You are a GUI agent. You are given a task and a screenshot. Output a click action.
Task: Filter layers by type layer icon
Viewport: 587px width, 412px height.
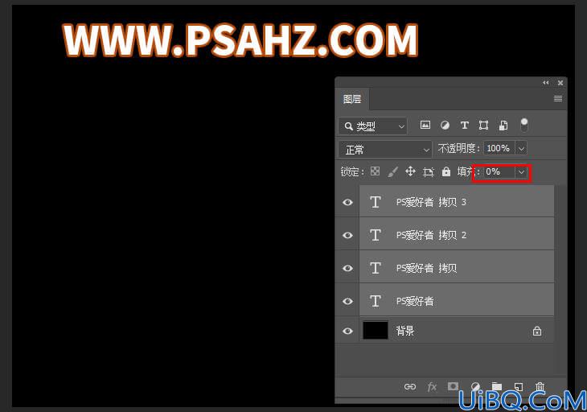pyautogui.click(x=465, y=125)
